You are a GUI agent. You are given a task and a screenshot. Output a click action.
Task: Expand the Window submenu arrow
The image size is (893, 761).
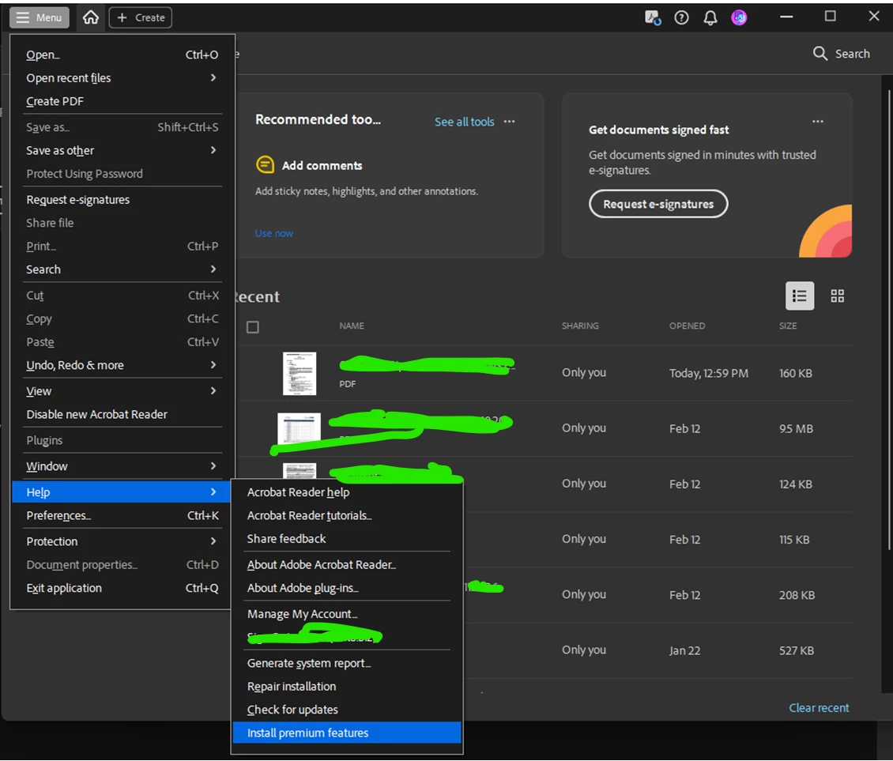[x=213, y=466]
